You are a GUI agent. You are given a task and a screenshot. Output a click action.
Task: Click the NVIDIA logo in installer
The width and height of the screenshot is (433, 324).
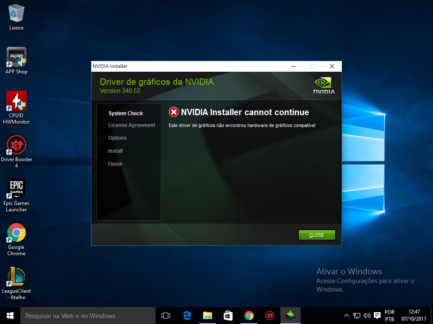click(324, 86)
